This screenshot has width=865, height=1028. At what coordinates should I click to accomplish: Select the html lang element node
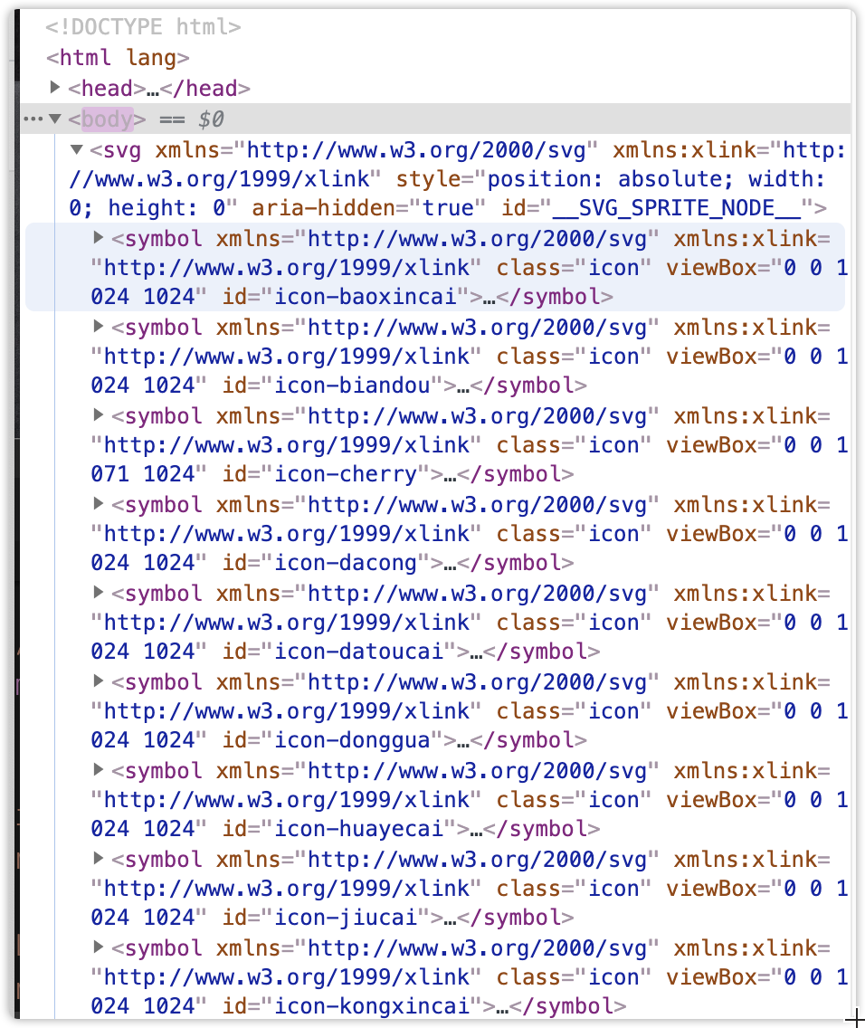(x=100, y=57)
